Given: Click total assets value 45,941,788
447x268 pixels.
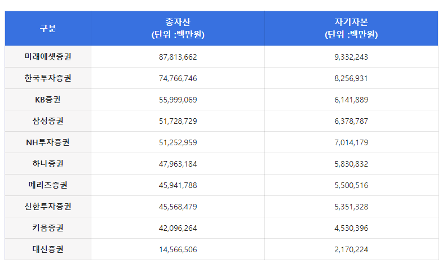Looking at the screenshot, I should (178, 185).
